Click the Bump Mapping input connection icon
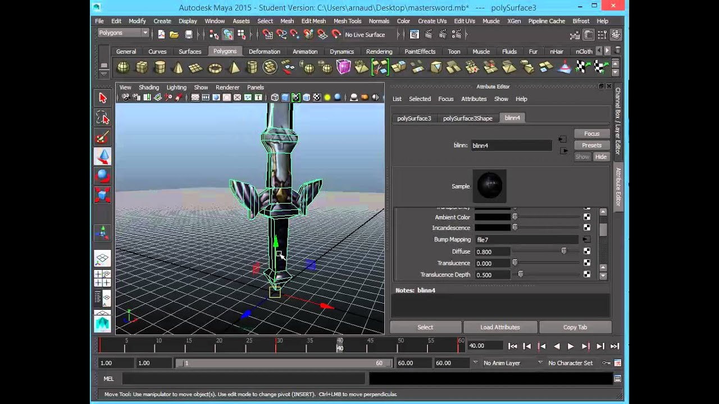Viewport: 719px width, 404px height. [x=586, y=240]
